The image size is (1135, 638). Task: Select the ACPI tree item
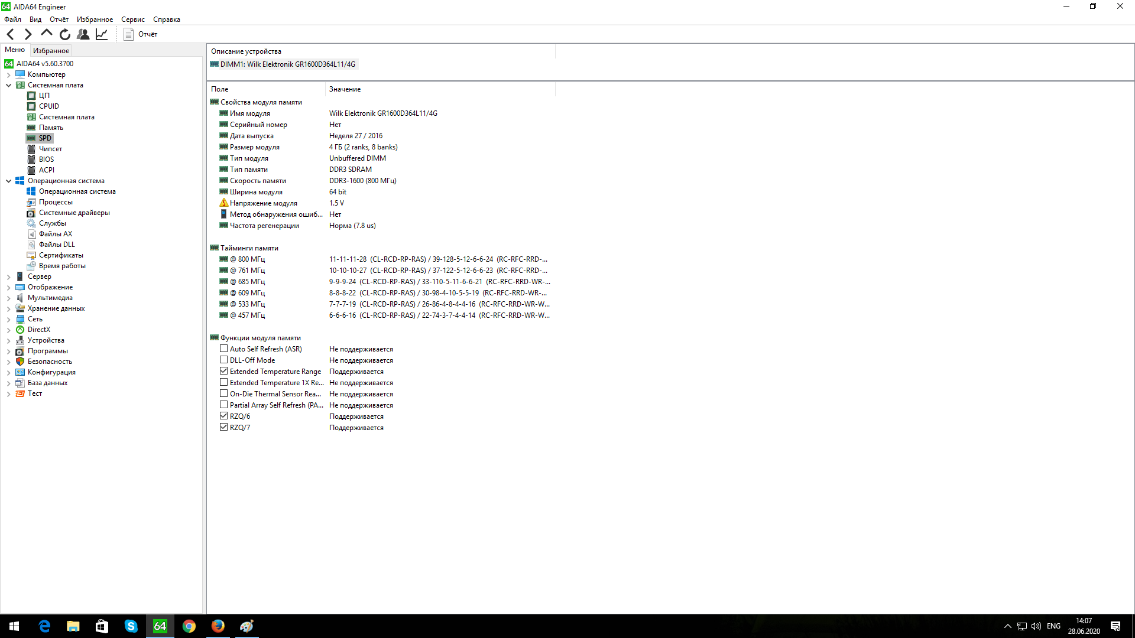(x=46, y=170)
